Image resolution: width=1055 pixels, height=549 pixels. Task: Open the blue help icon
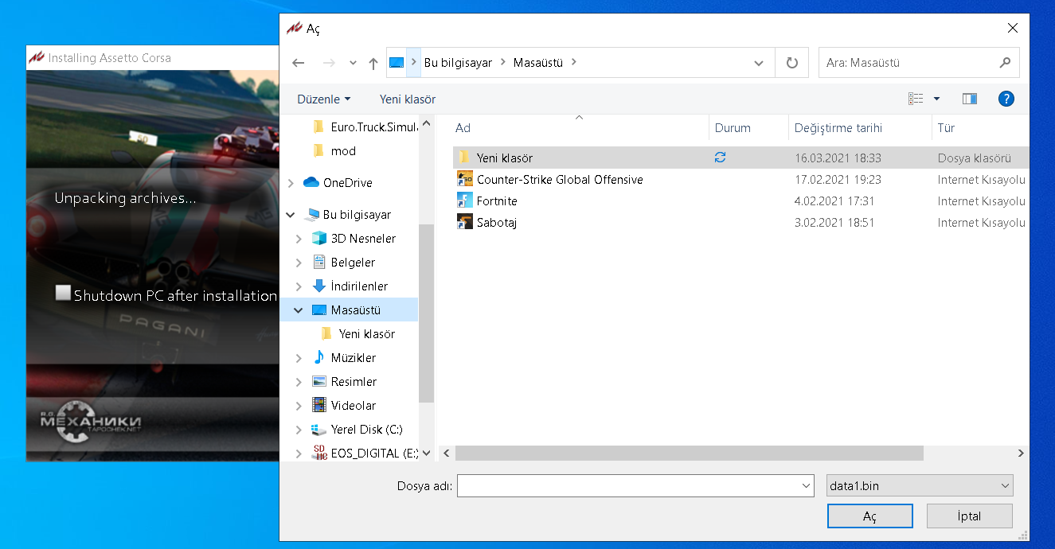[1006, 99]
